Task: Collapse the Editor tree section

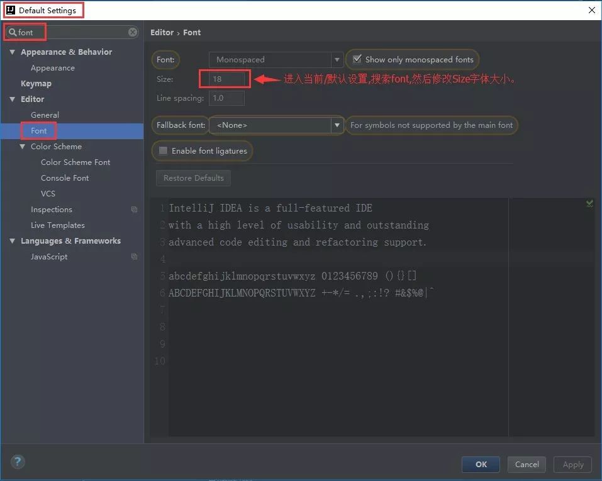Action: click(13, 99)
